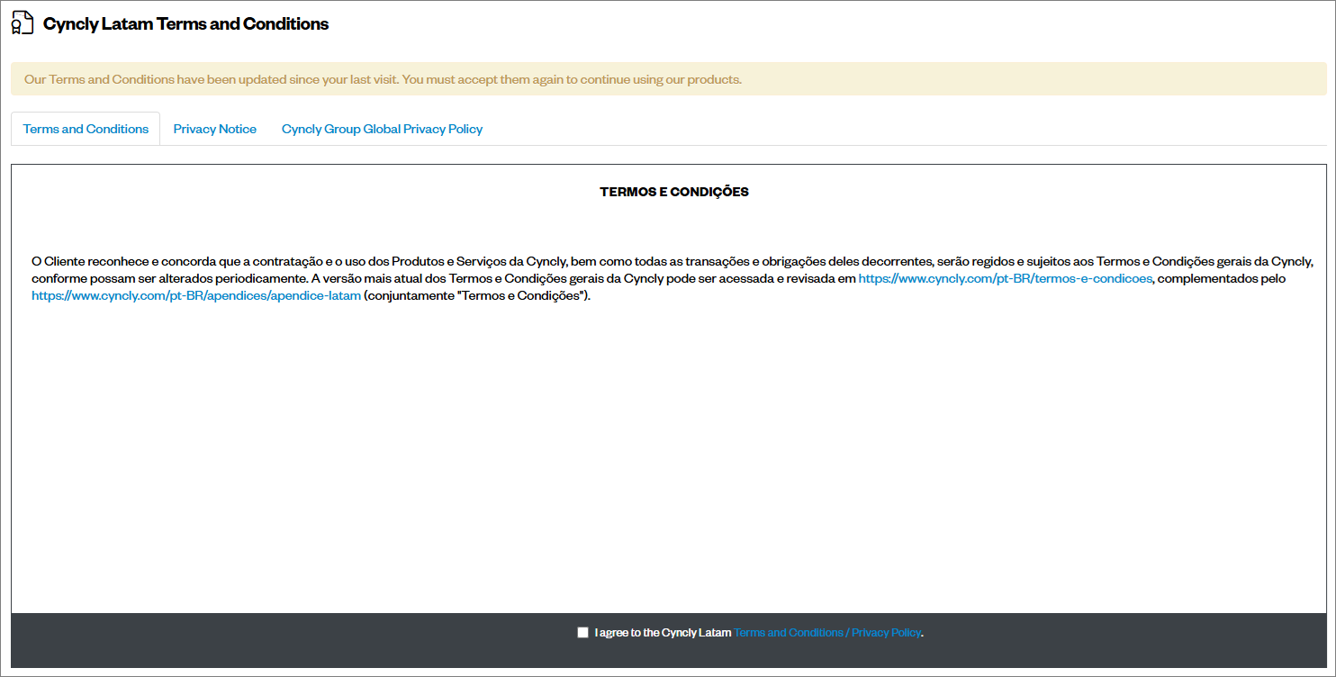The height and width of the screenshot is (677, 1336).
Task: Click the "I agree to the Cyncly Latam" label
Action: (x=663, y=633)
